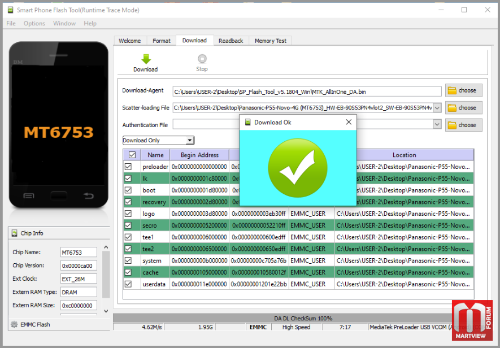500x348 pixels.
Task: Click the Chip Info scroll down arrow
Action: [106, 311]
